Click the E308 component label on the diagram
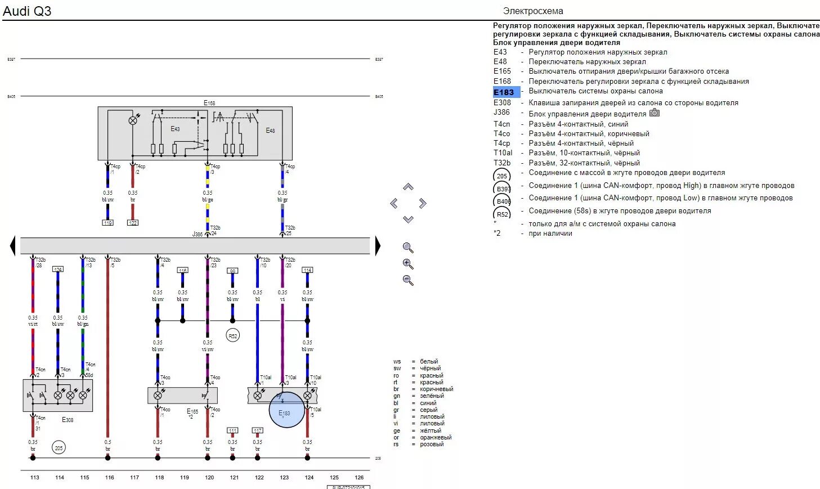The width and height of the screenshot is (820, 489). (x=68, y=420)
